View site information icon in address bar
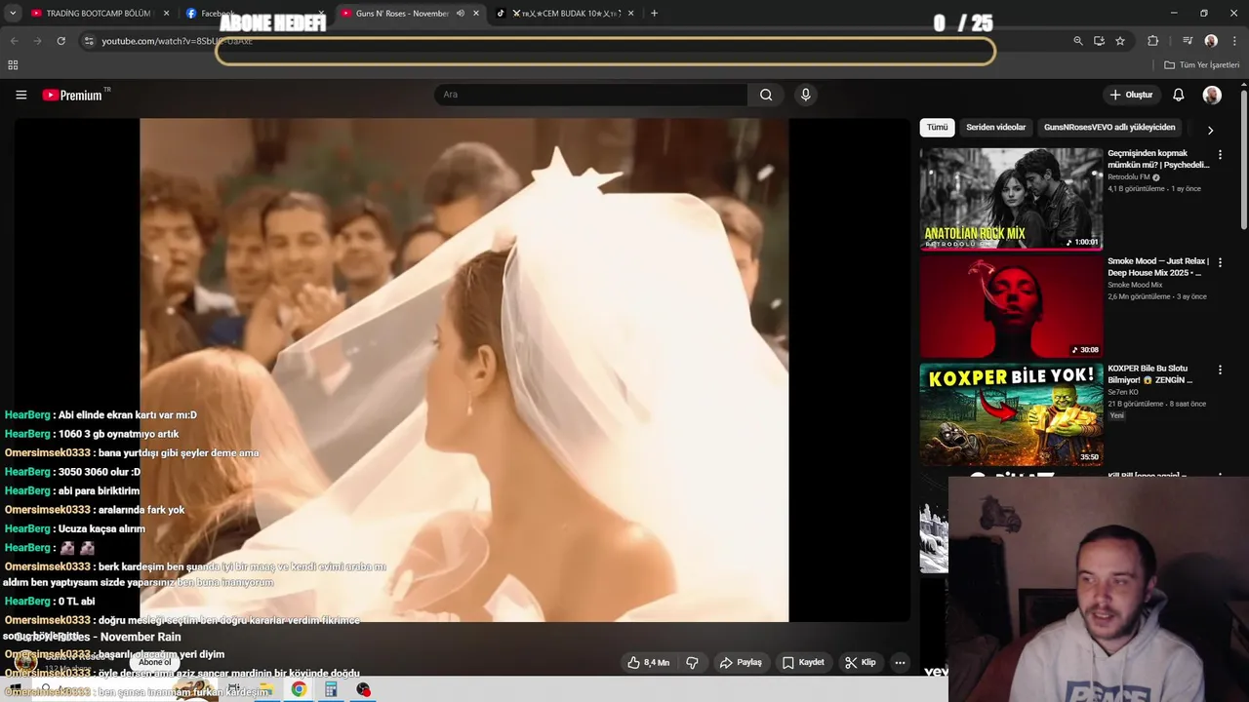 (89, 41)
